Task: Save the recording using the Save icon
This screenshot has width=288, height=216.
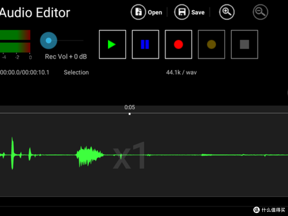Action: point(182,12)
